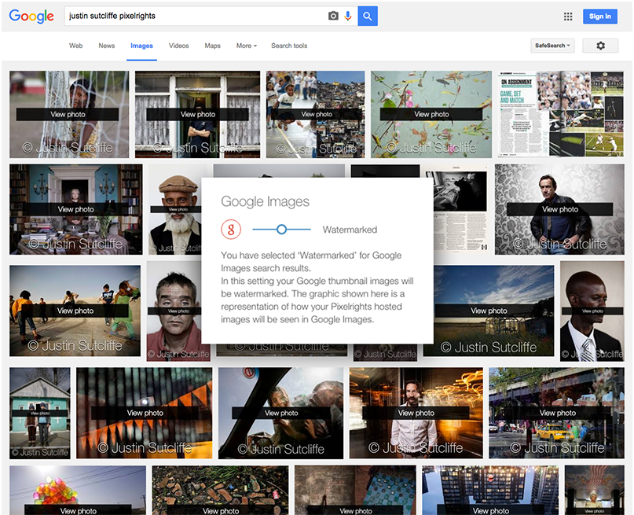View photo of woman in library room

(76, 209)
